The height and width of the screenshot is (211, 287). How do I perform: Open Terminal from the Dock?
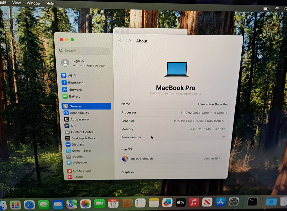(x=252, y=201)
